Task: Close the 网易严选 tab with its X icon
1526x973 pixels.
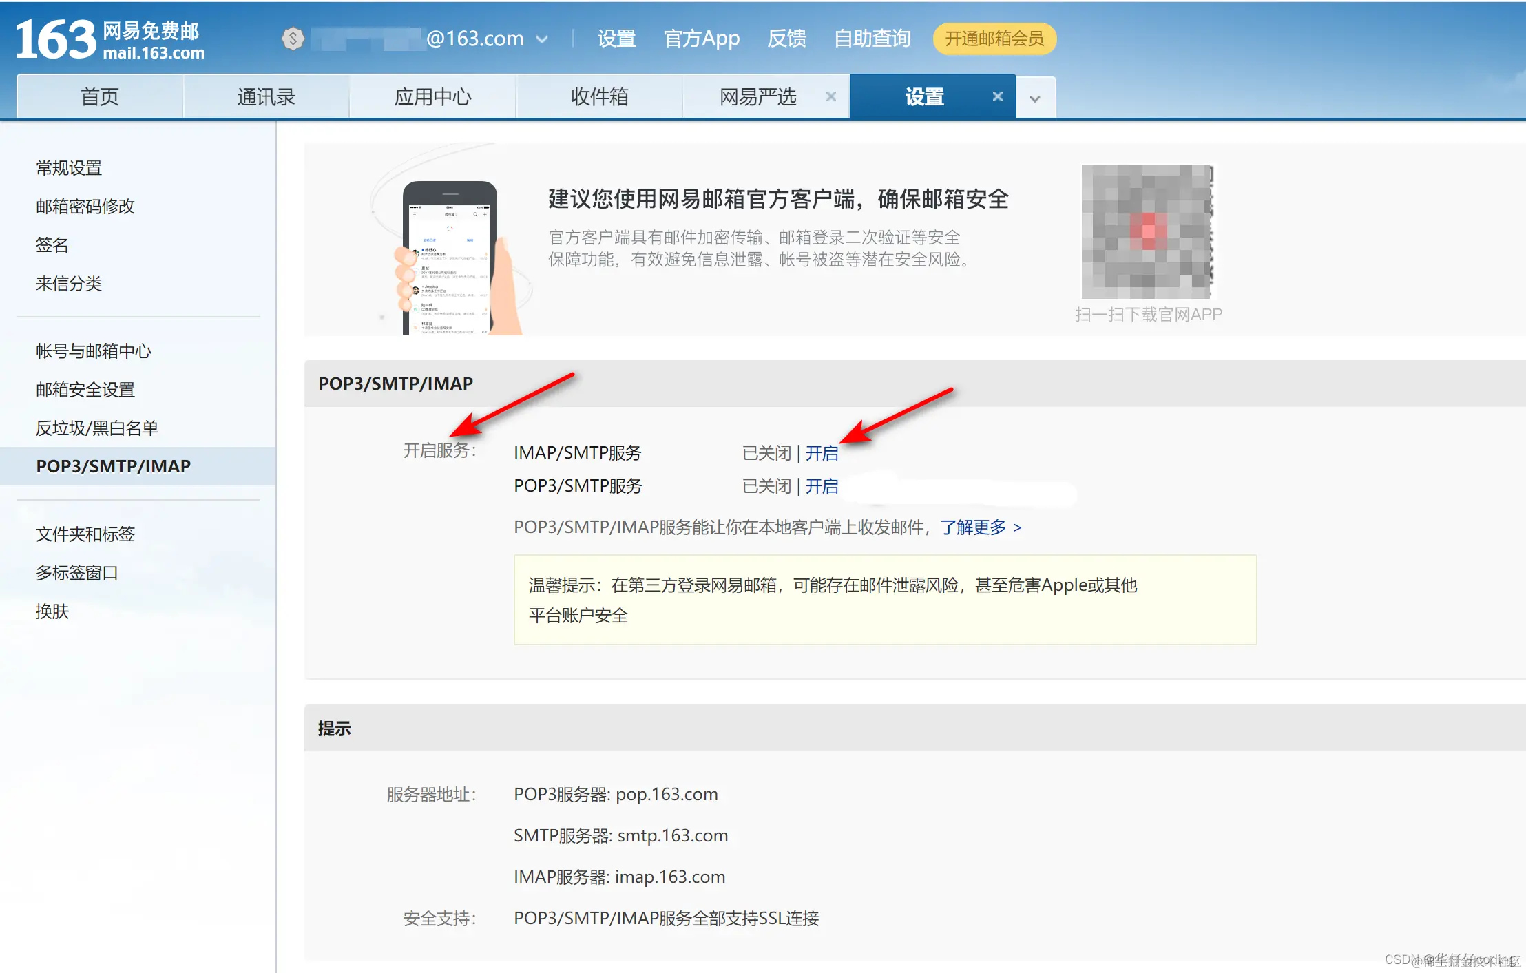Action: point(831,96)
